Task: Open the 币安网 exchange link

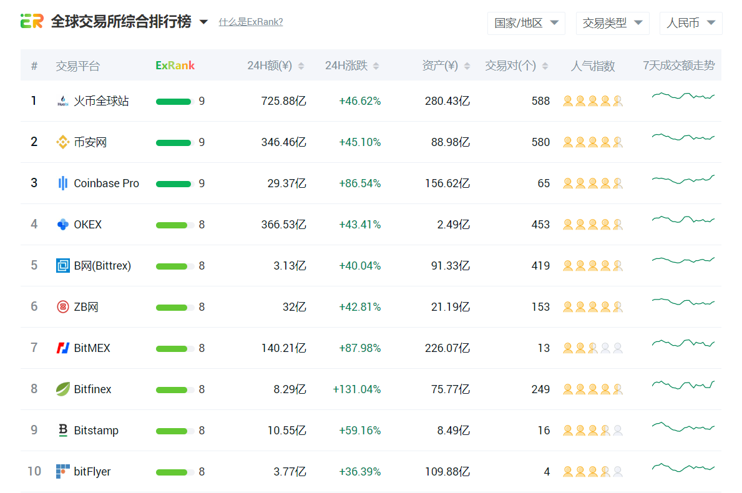Action: [x=90, y=142]
